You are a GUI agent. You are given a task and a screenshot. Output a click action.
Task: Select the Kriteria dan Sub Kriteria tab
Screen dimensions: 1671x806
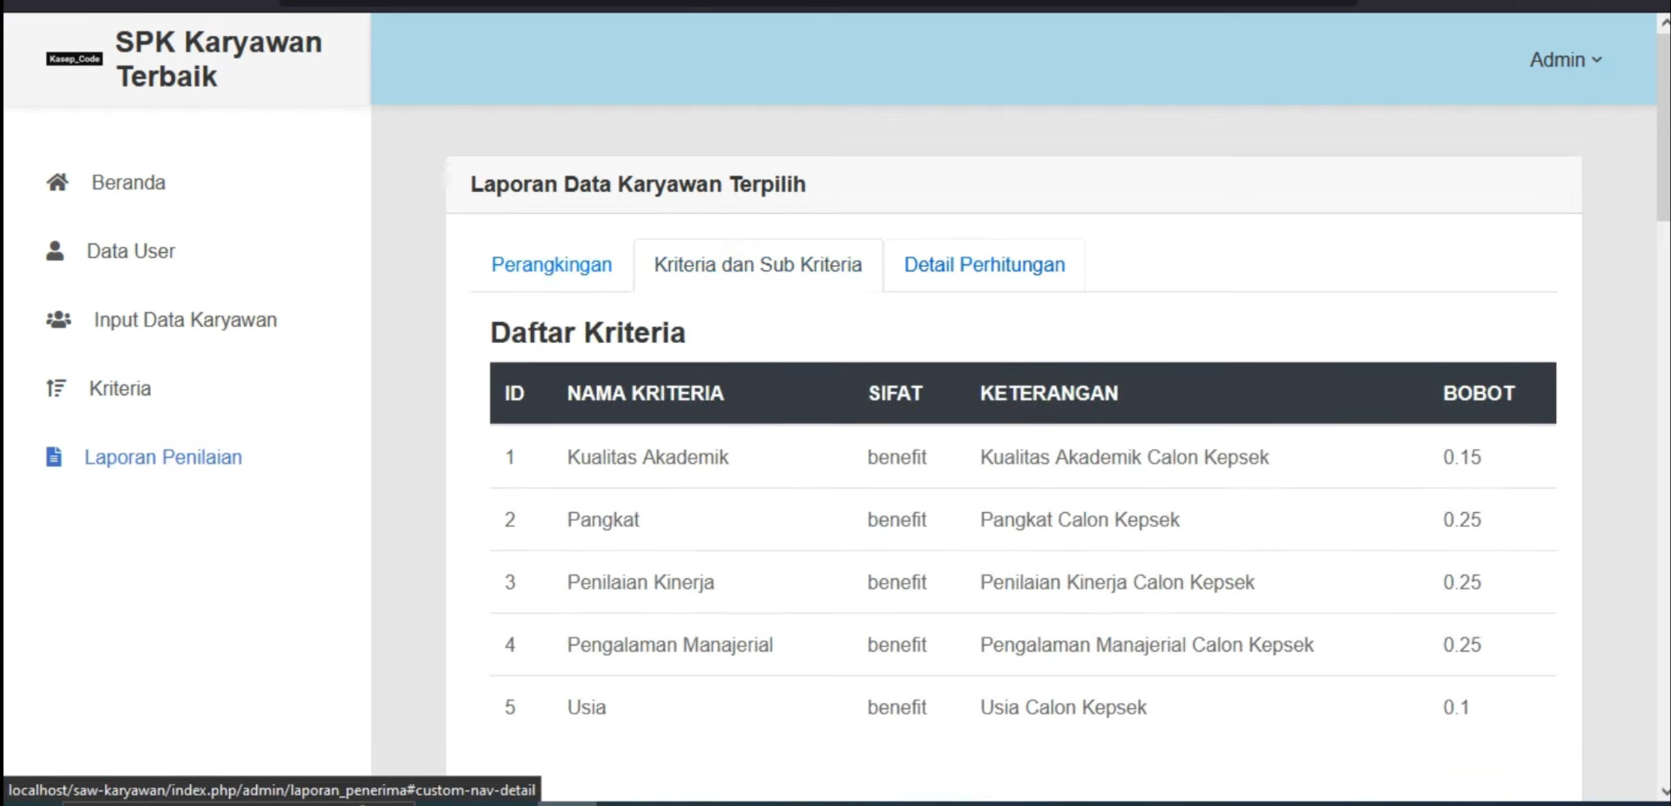click(758, 265)
